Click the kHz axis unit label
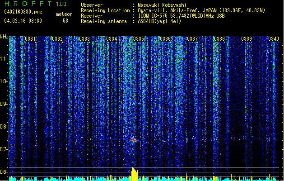Screen dimensions: 284x181 tap(4, 37)
